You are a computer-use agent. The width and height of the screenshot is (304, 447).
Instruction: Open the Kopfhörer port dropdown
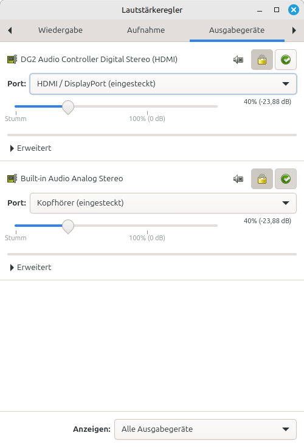click(163, 203)
